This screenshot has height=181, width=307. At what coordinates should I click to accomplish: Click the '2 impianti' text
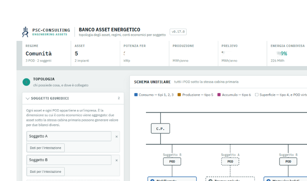pos(82,61)
